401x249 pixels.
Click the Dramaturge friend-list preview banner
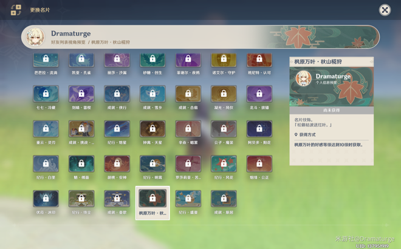(200, 37)
